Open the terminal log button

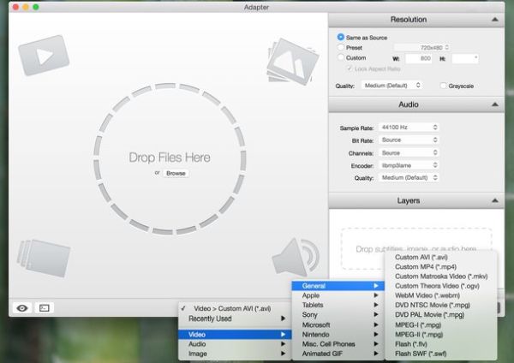coord(45,307)
